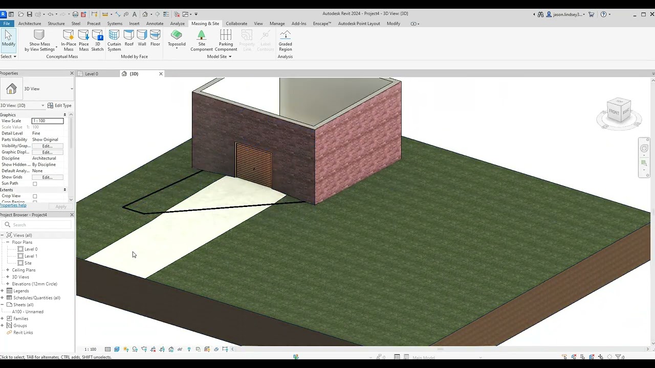
Task: Expand the Families node
Action: tap(2, 318)
